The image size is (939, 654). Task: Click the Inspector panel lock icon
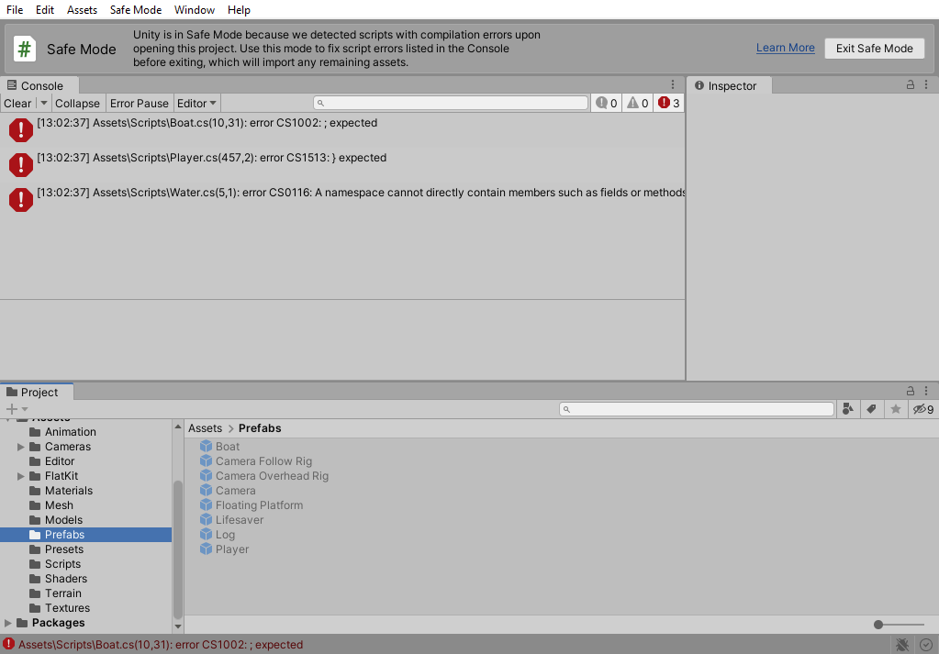[x=910, y=84]
